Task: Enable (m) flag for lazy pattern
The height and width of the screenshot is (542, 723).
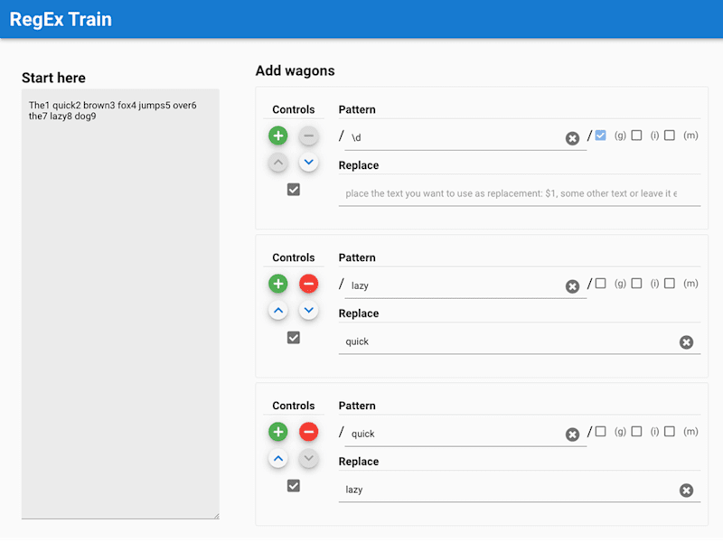Action: click(670, 283)
